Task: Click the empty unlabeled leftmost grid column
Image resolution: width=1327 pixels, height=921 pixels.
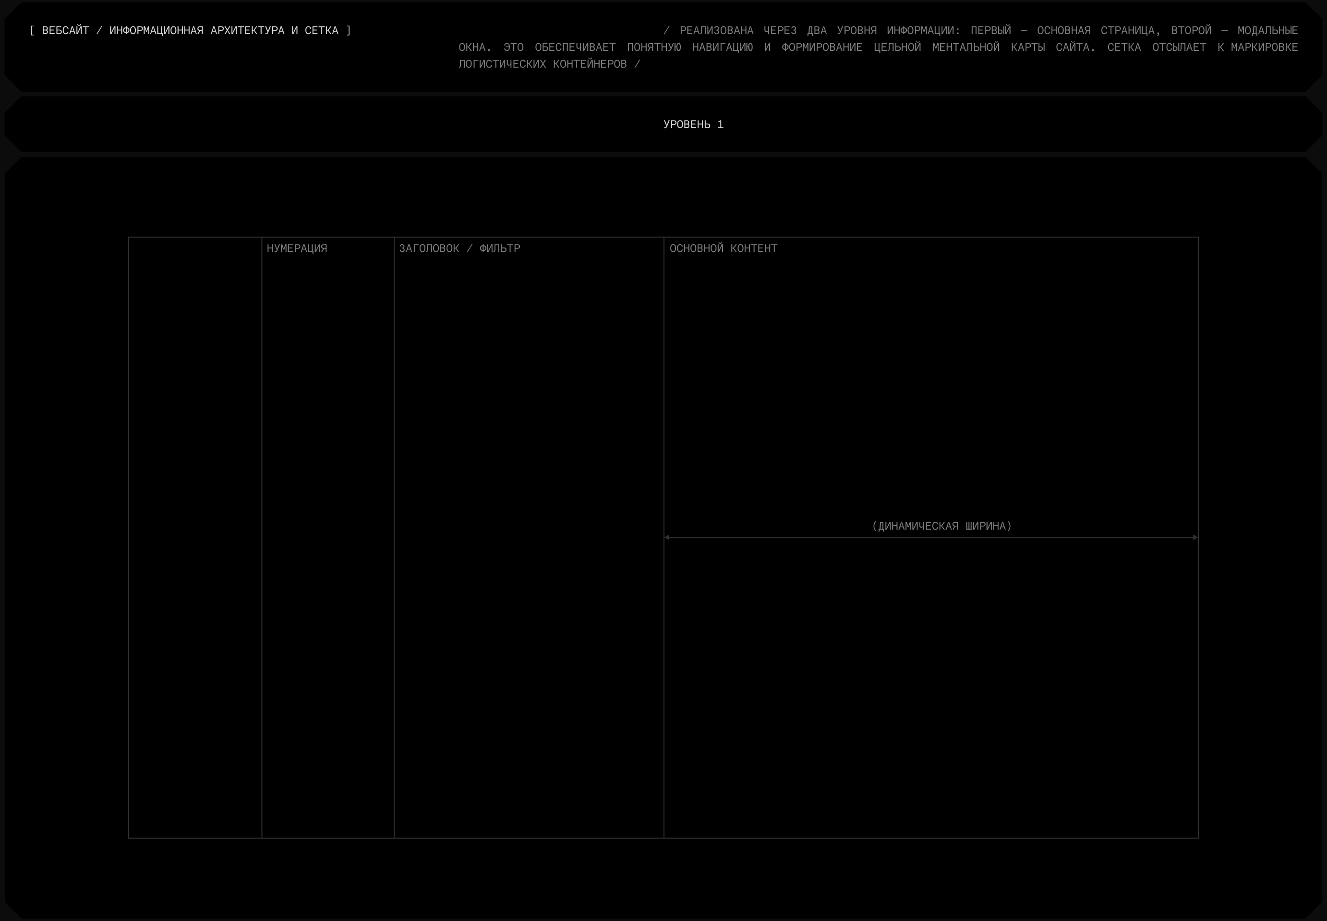Action: (195, 537)
